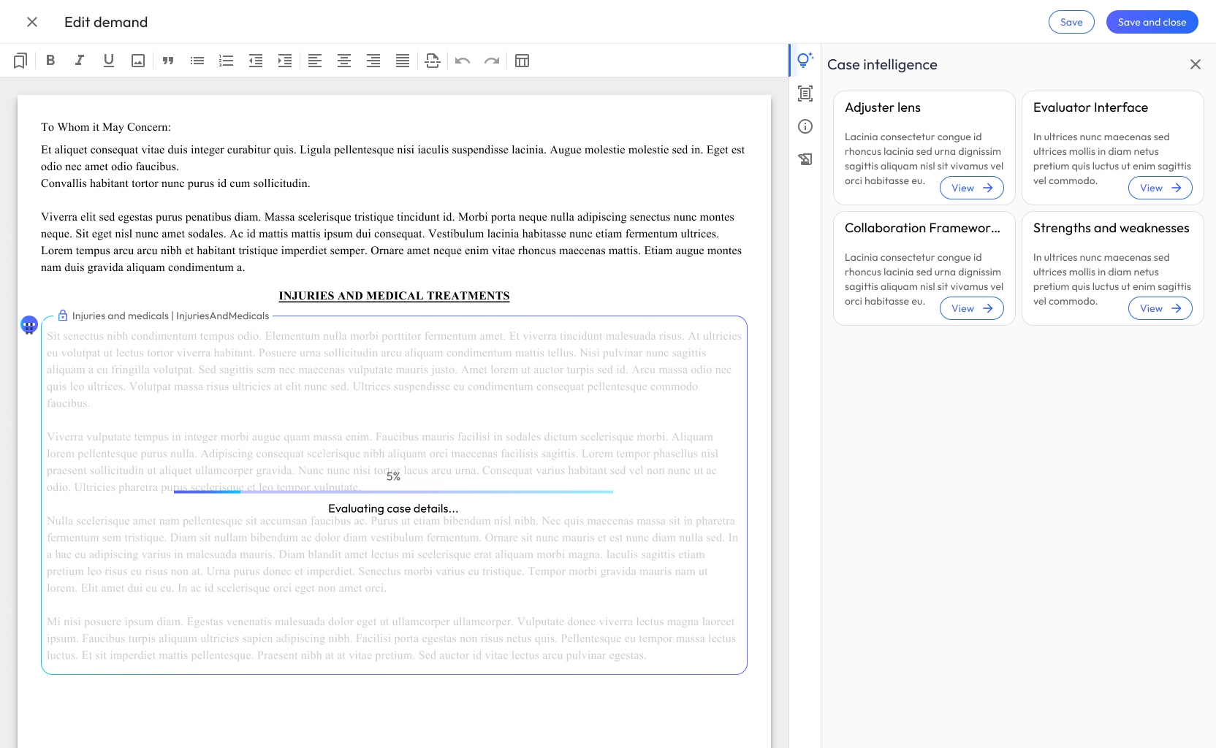Click the 'Convallis habitant tortor' sentence
This screenshot has width=1216, height=748.
(x=175, y=183)
